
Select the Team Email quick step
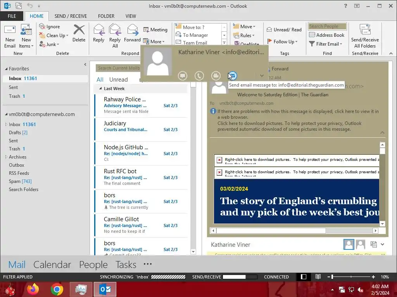191,43
